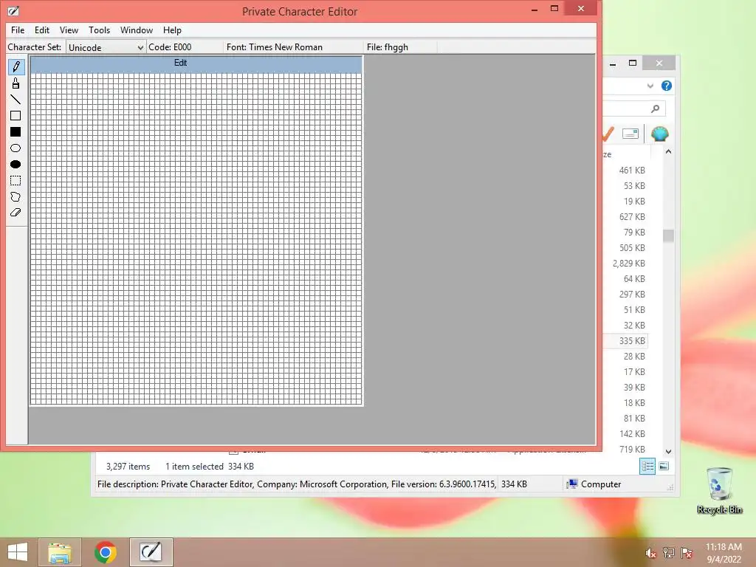This screenshot has width=756, height=567.
Task: Close the Explorer window behind
Action: 659,63
